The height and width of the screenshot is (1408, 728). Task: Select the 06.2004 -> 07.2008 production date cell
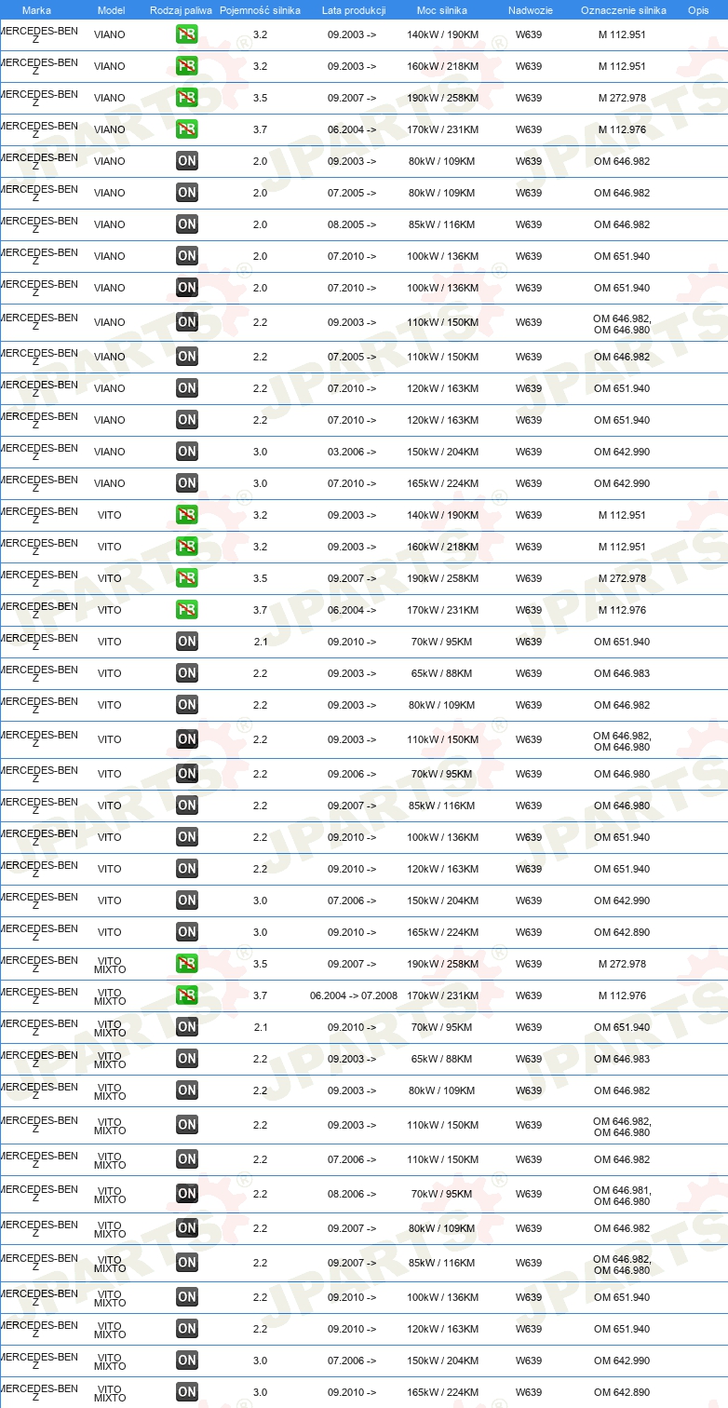[x=354, y=995]
